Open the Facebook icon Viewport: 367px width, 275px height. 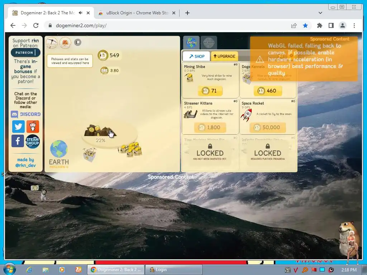pos(18,141)
